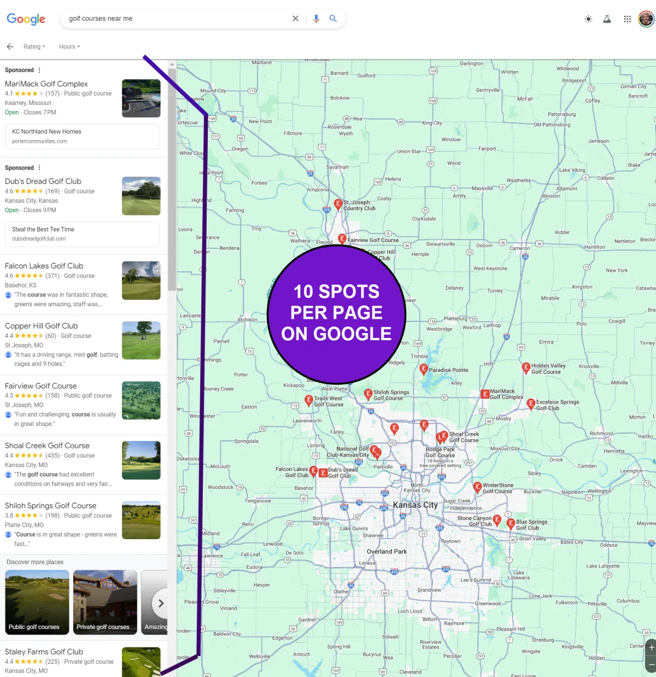Click St. Joseph Country Club map pin
Viewport: 656px width, 677px height.
point(338,205)
